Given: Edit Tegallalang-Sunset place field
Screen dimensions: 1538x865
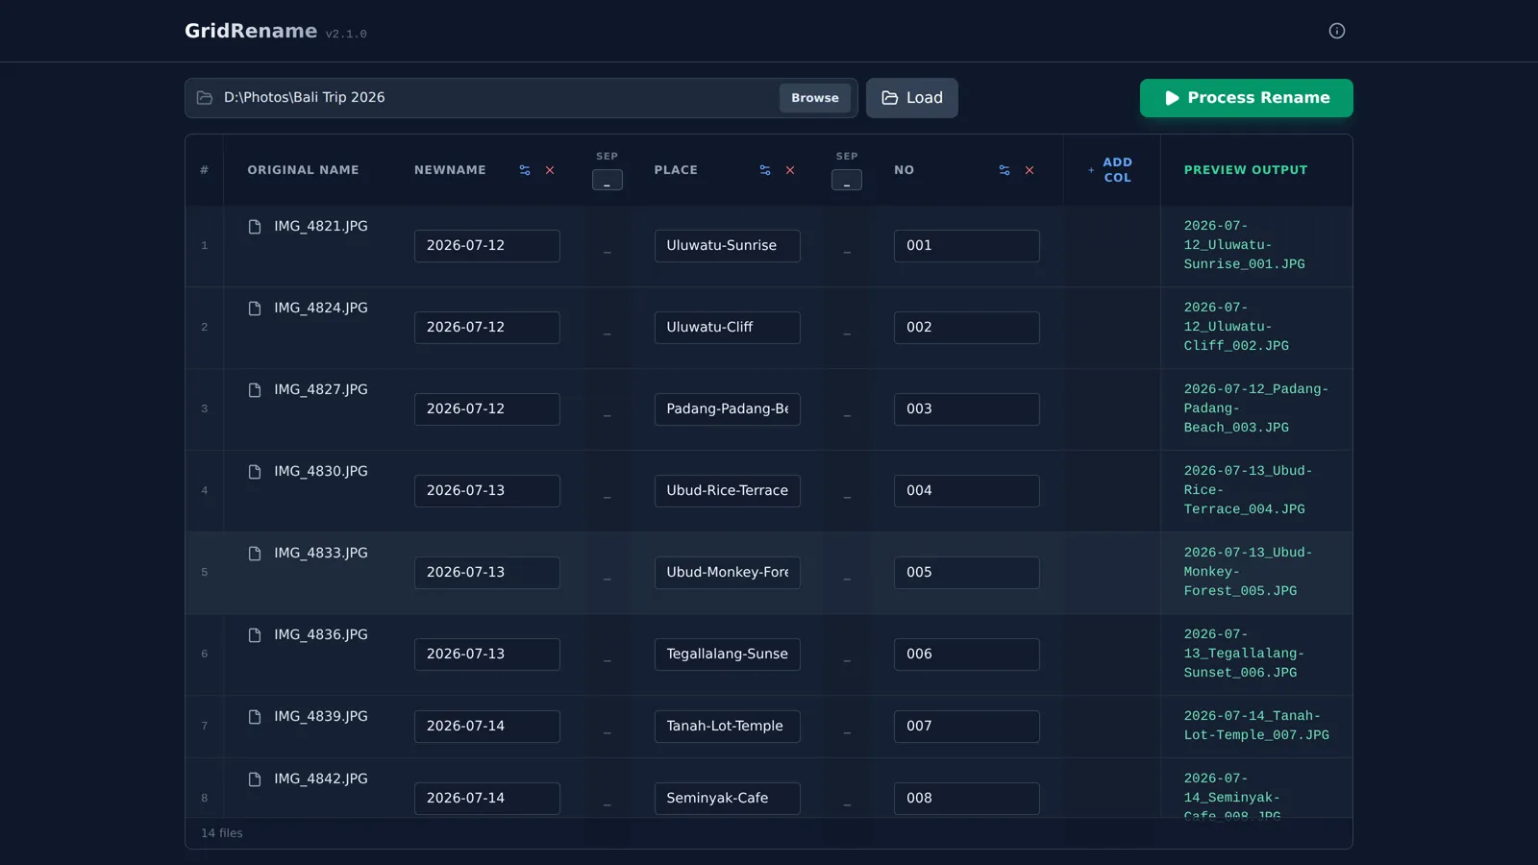Looking at the screenshot, I should pyautogui.click(x=728, y=655).
